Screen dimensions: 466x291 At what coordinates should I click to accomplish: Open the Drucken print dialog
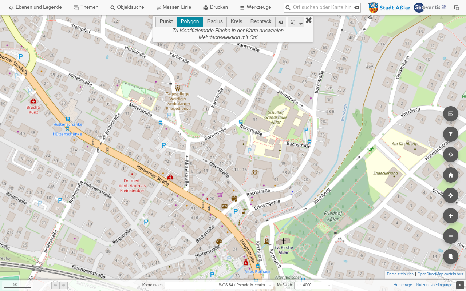(216, 7)
